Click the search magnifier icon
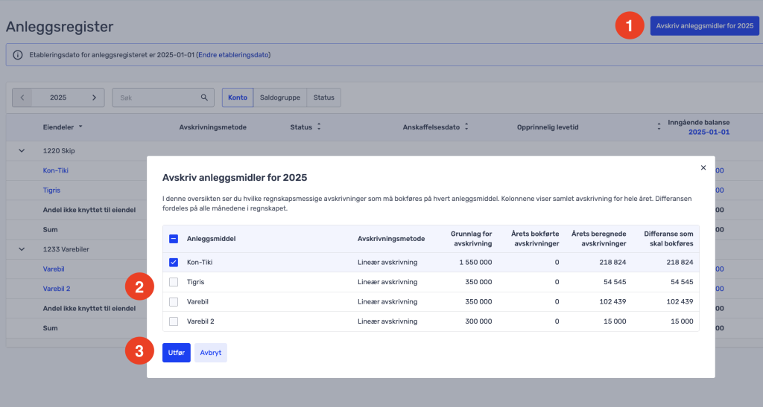The image size is (763, 407). pos(205,97)
